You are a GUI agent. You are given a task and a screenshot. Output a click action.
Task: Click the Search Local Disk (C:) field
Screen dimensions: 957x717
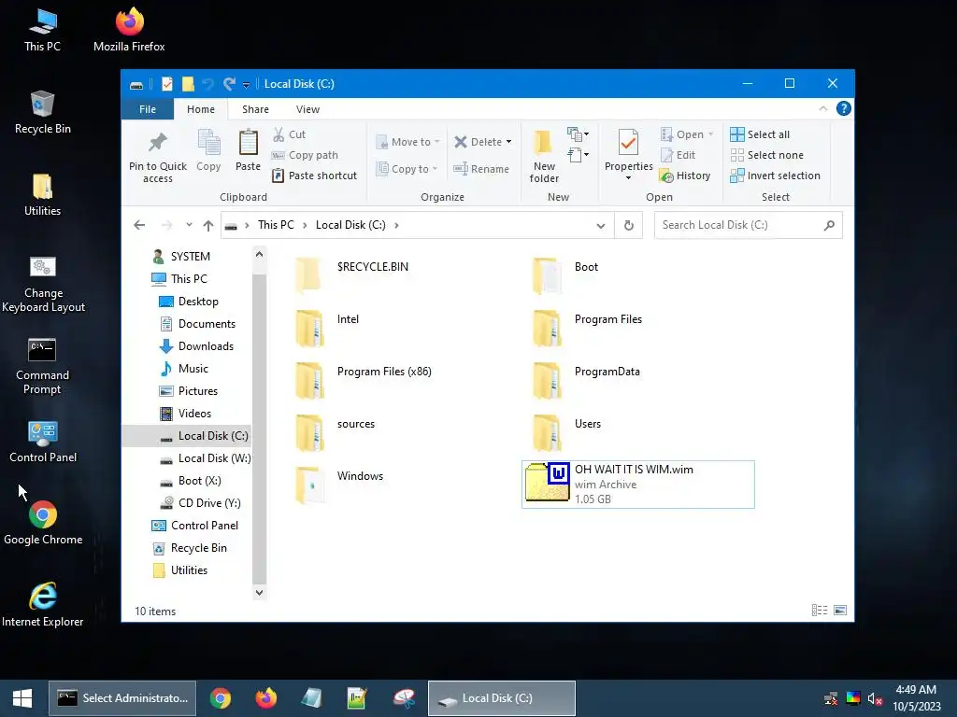click(x=740, y=225)
